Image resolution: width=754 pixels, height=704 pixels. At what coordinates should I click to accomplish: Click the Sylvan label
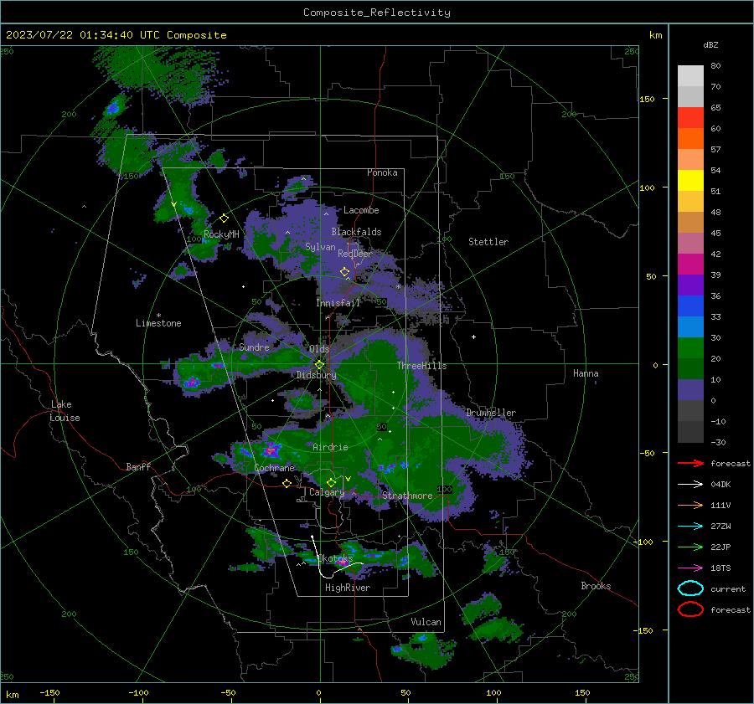(x=320, y=247)
